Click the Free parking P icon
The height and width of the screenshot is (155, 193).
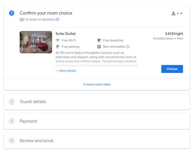click(58, 47)
